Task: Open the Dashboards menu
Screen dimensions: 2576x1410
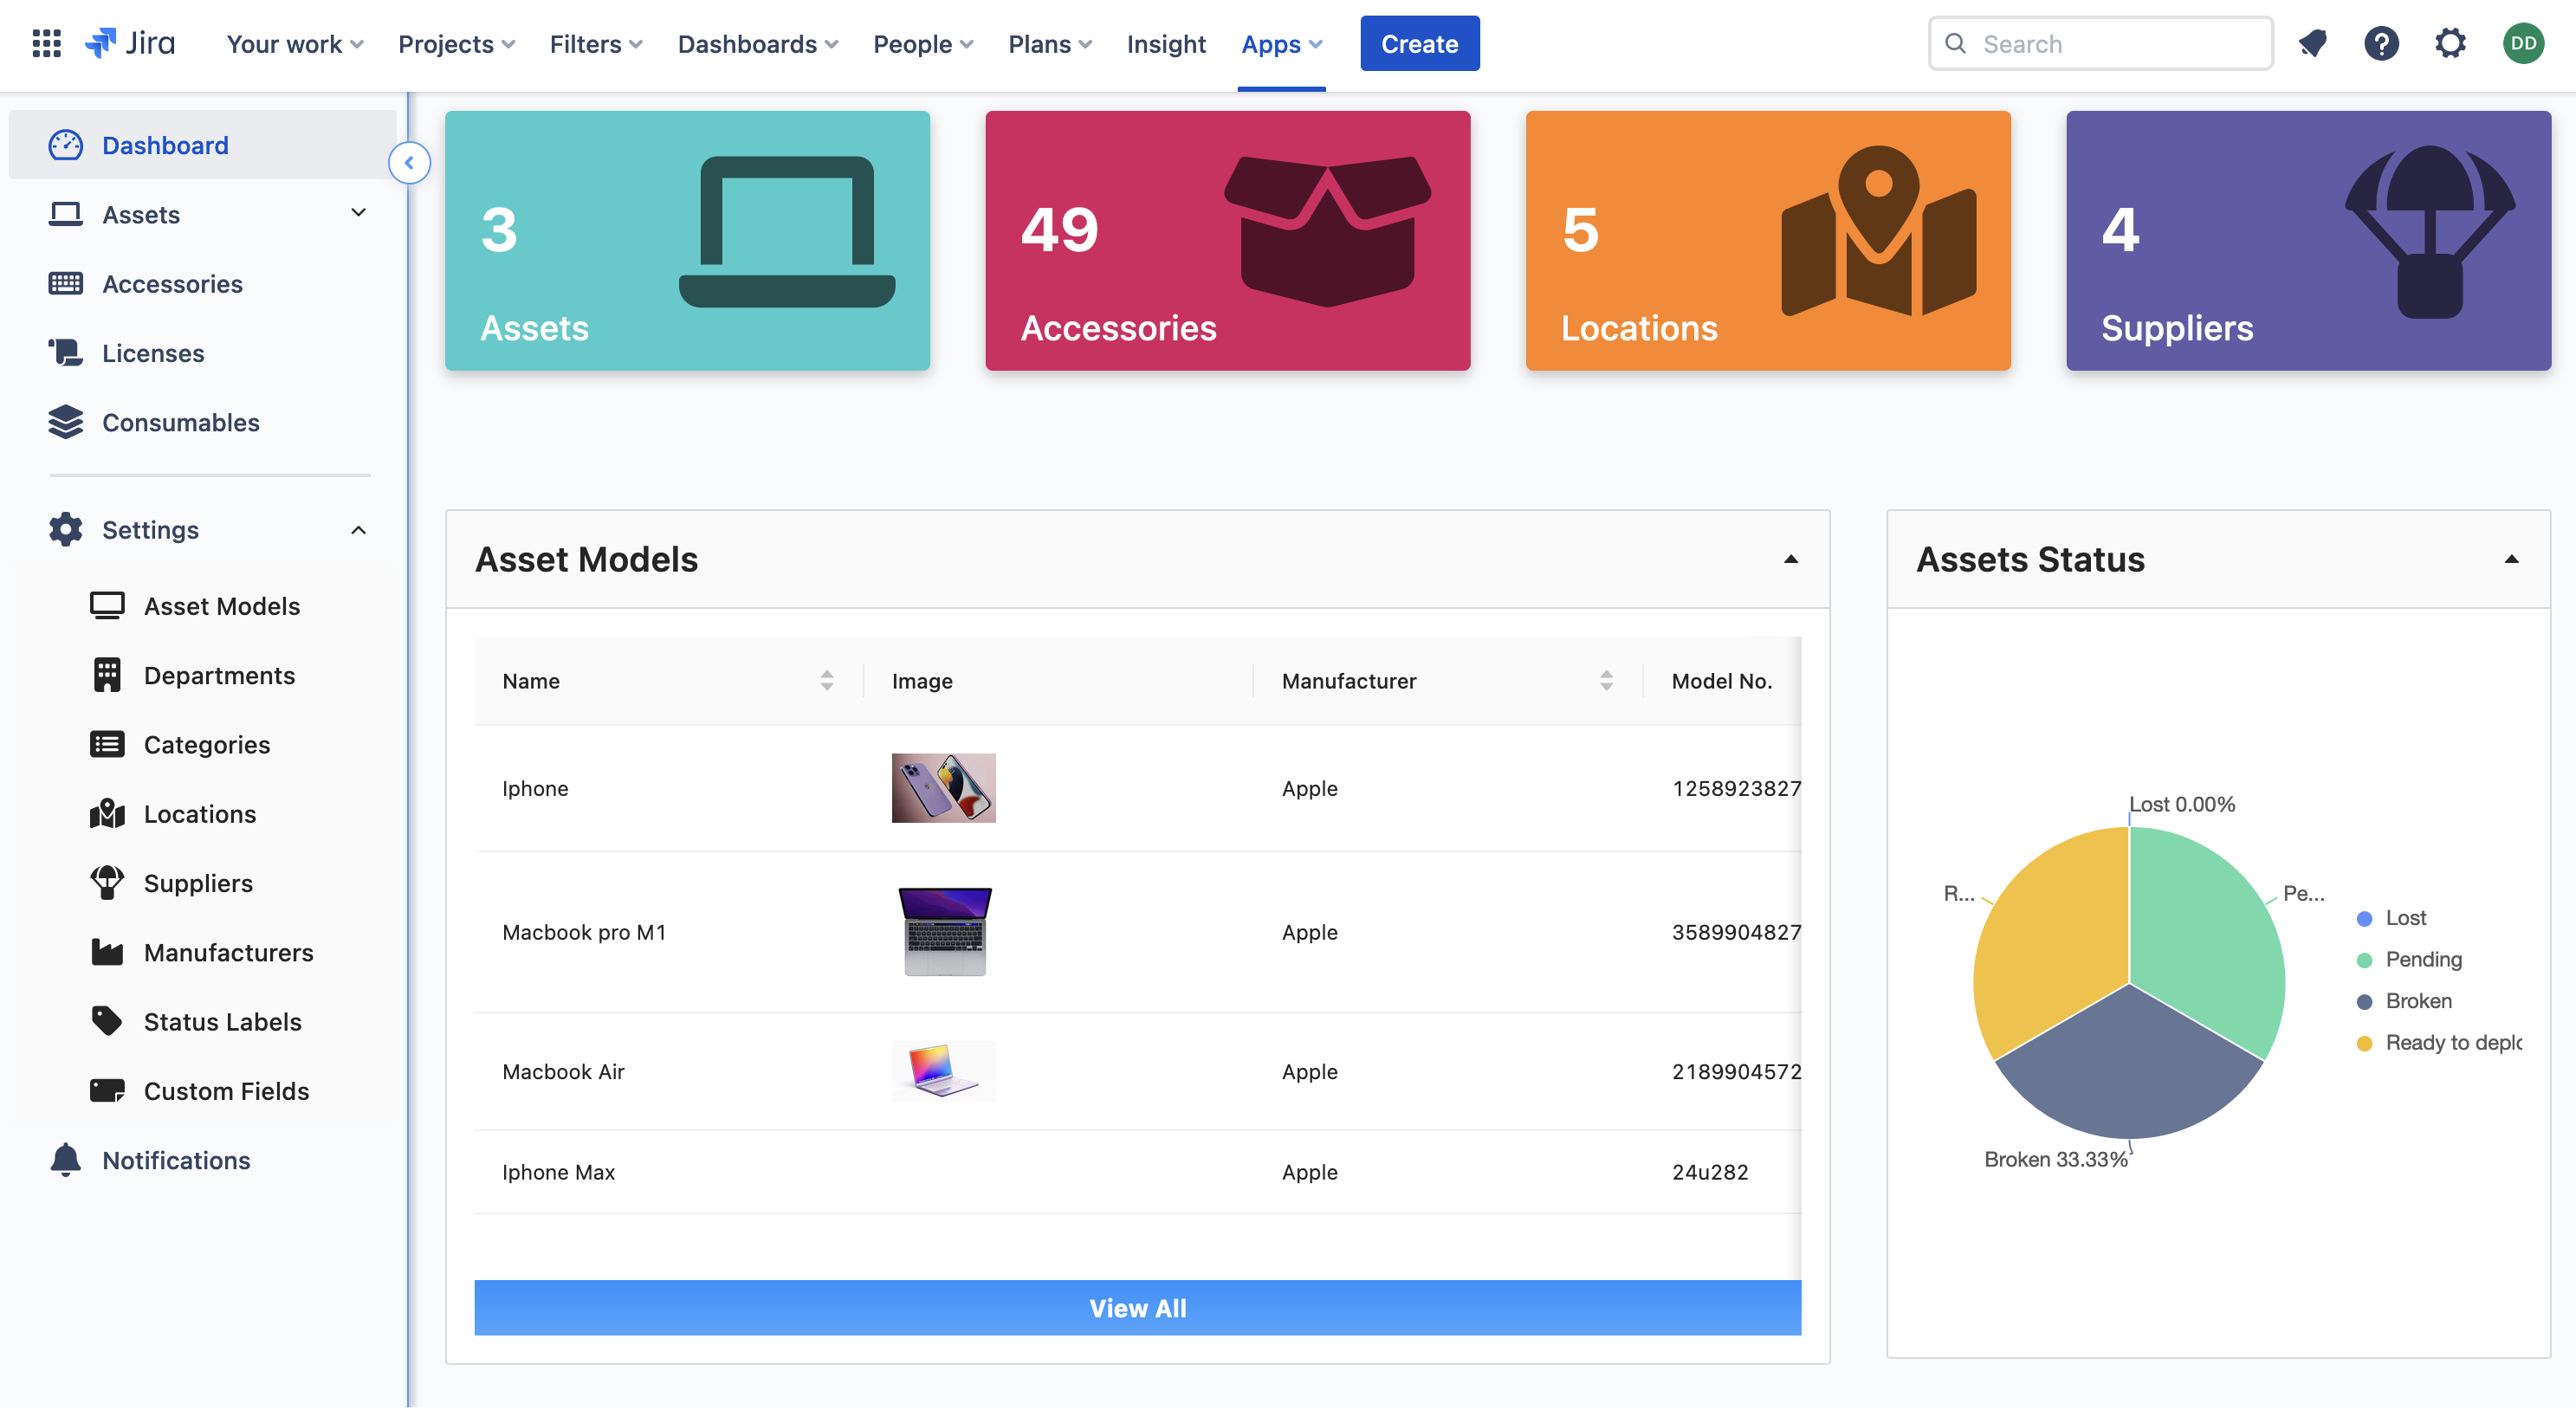Action: tap(757, 44)
